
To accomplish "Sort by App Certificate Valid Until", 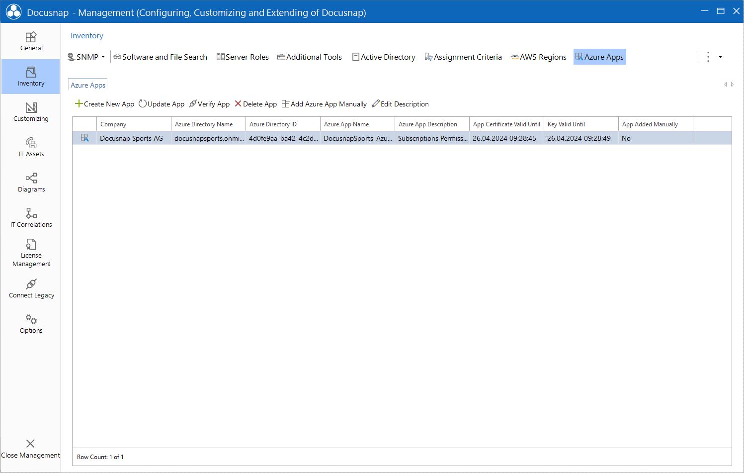I will (x=507, y=124).
